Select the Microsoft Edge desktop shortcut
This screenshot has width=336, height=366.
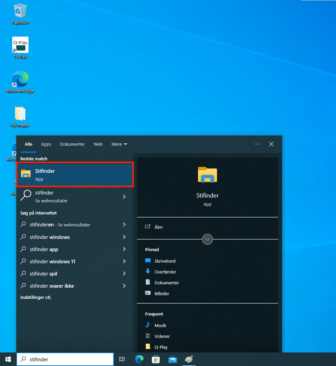click(20, 82)
